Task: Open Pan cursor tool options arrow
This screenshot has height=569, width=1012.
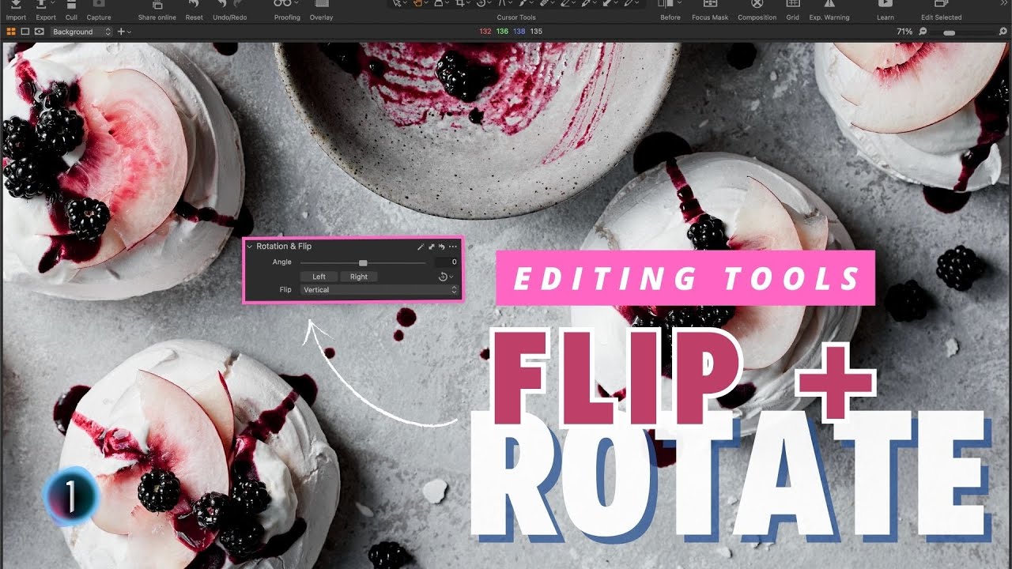Action: [427, 3]
